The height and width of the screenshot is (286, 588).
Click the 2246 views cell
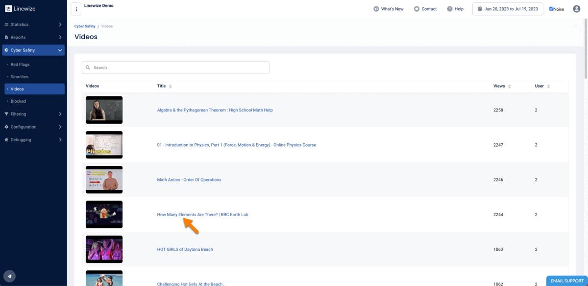point(498,179)
